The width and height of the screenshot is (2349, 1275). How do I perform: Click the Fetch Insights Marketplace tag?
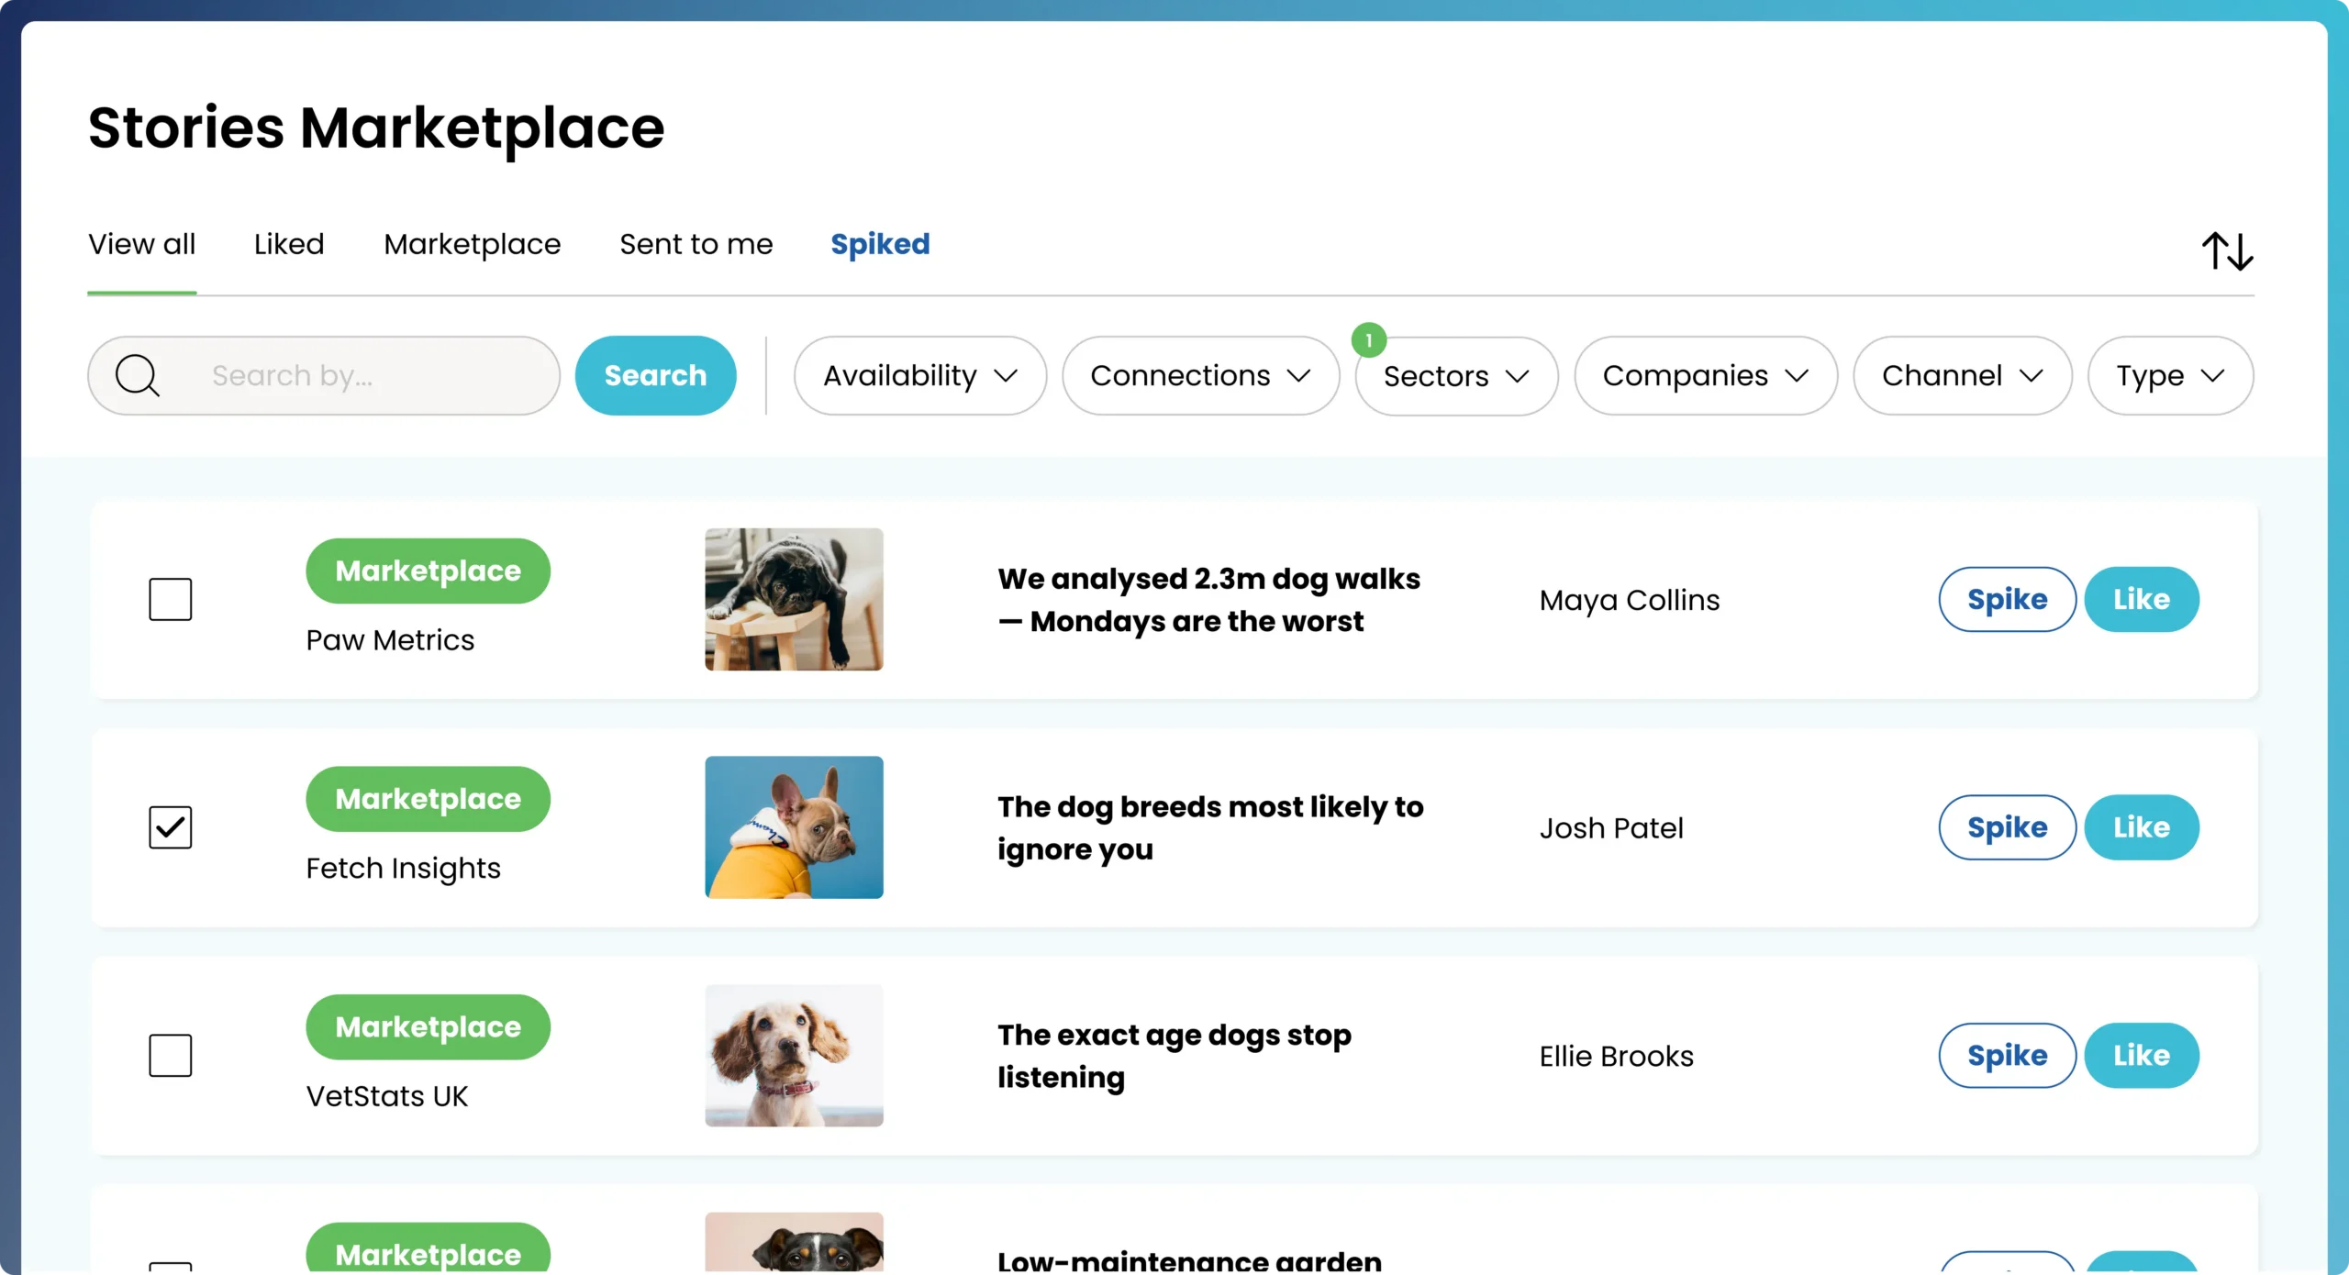(428, 799)
